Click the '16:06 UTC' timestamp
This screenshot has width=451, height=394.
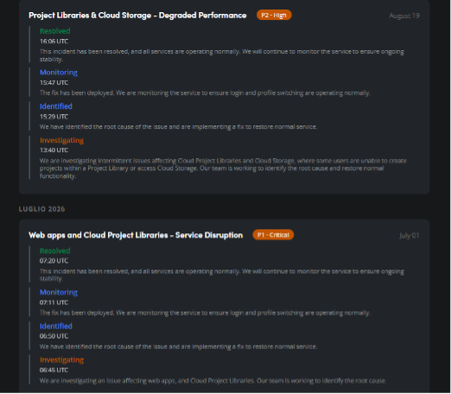[x=54, y=41]
